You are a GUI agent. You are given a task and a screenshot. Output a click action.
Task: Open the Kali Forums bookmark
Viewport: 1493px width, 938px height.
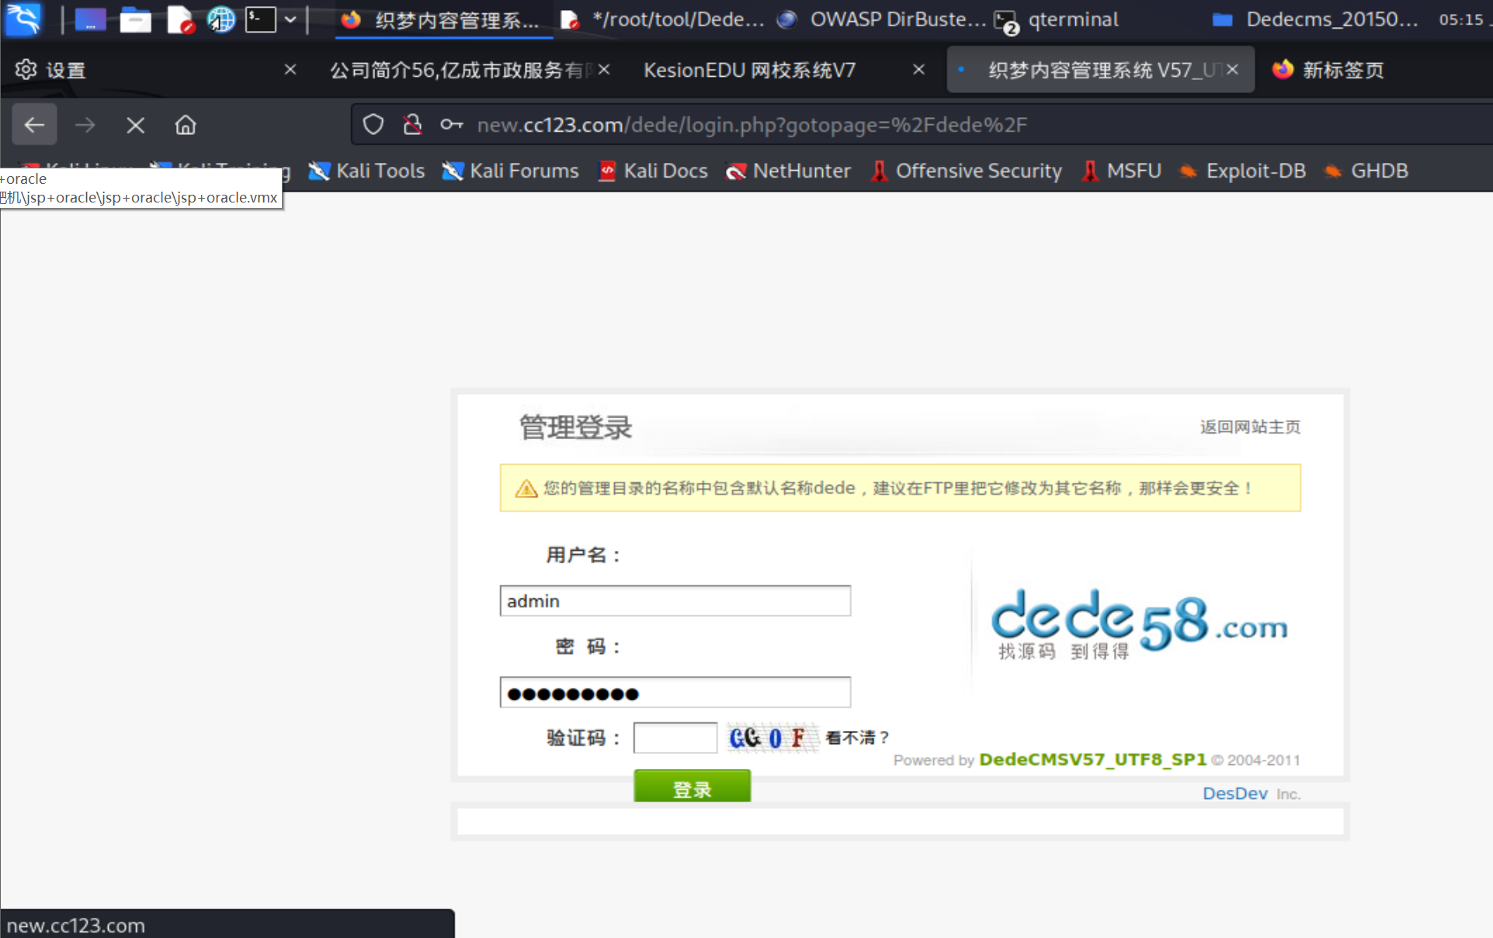(510, 171)
